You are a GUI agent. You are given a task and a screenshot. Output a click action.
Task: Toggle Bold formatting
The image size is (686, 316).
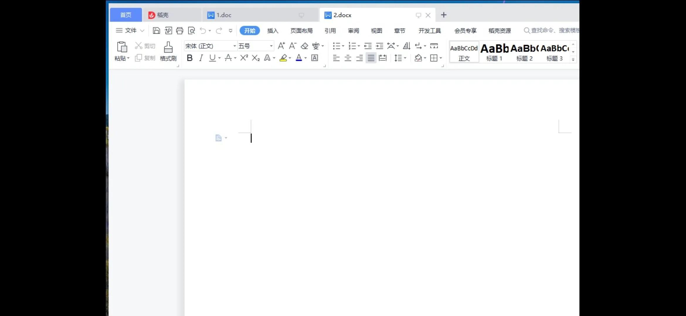pyautogui.click(x=190, y=58)
